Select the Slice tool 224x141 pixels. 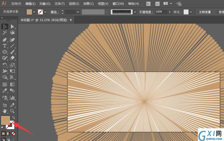tap(13, 105)
